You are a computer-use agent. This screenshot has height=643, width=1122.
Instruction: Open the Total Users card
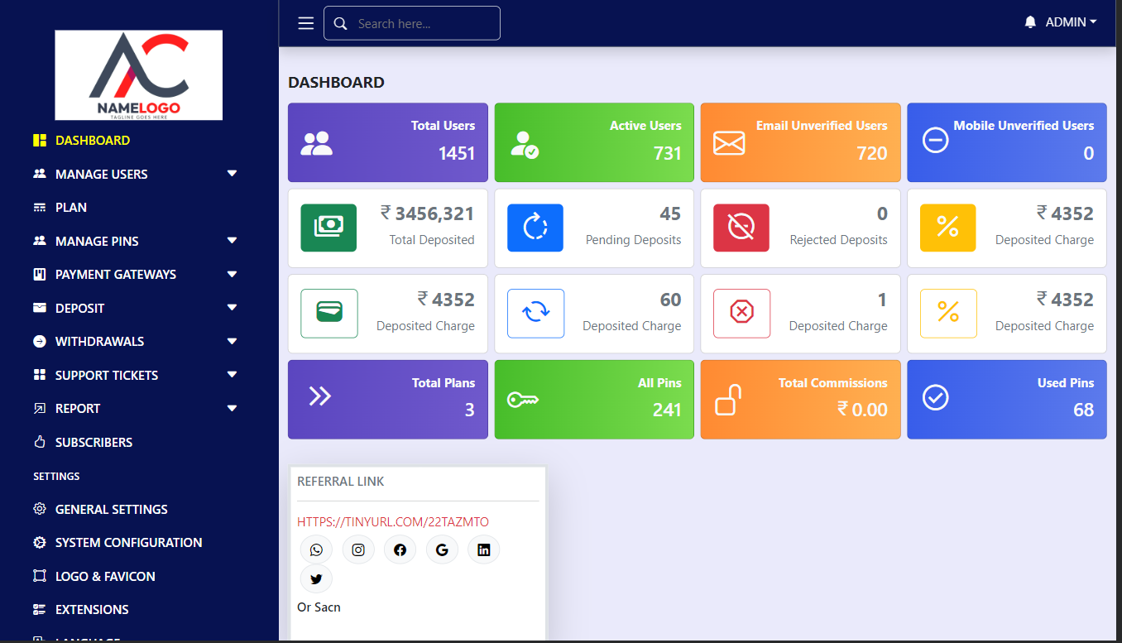[x=387, y=142]
